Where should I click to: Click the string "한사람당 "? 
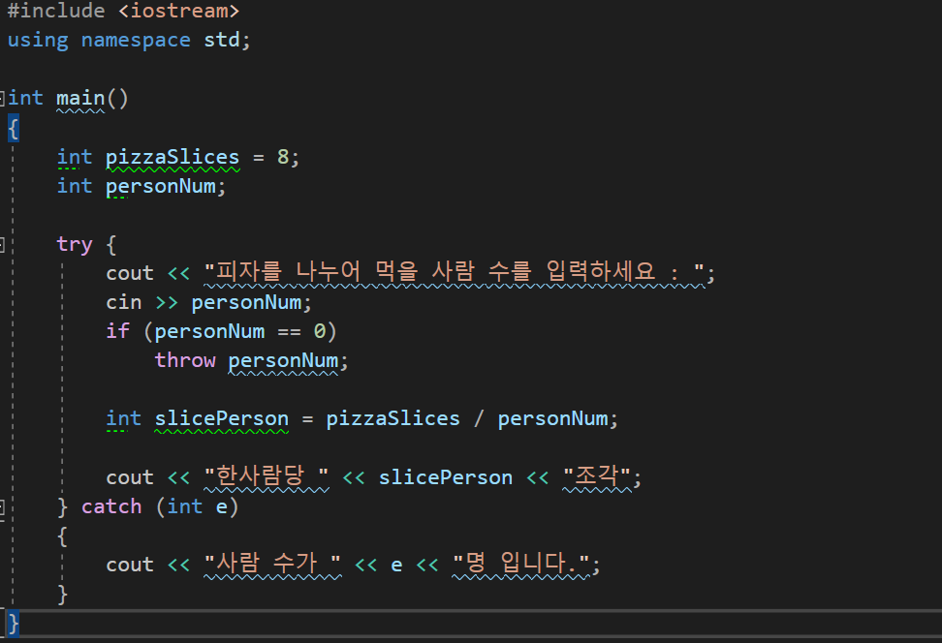click(x=267, y=476)
